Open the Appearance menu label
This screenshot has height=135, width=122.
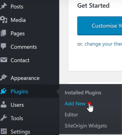(x=25, y=78)
